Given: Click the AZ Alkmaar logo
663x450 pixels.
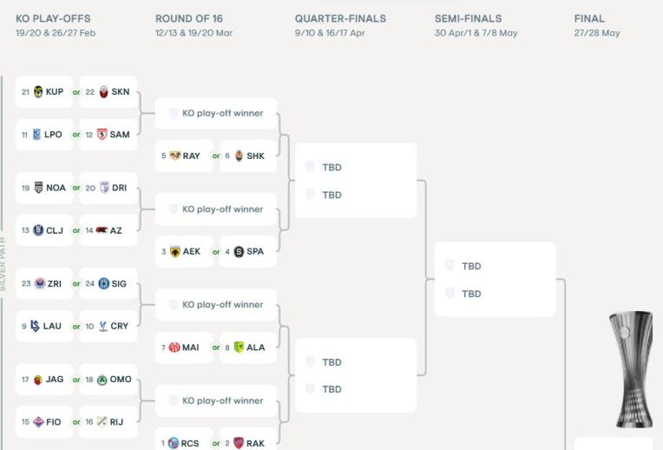Looking at the screenshot, I should click(102, 231).
